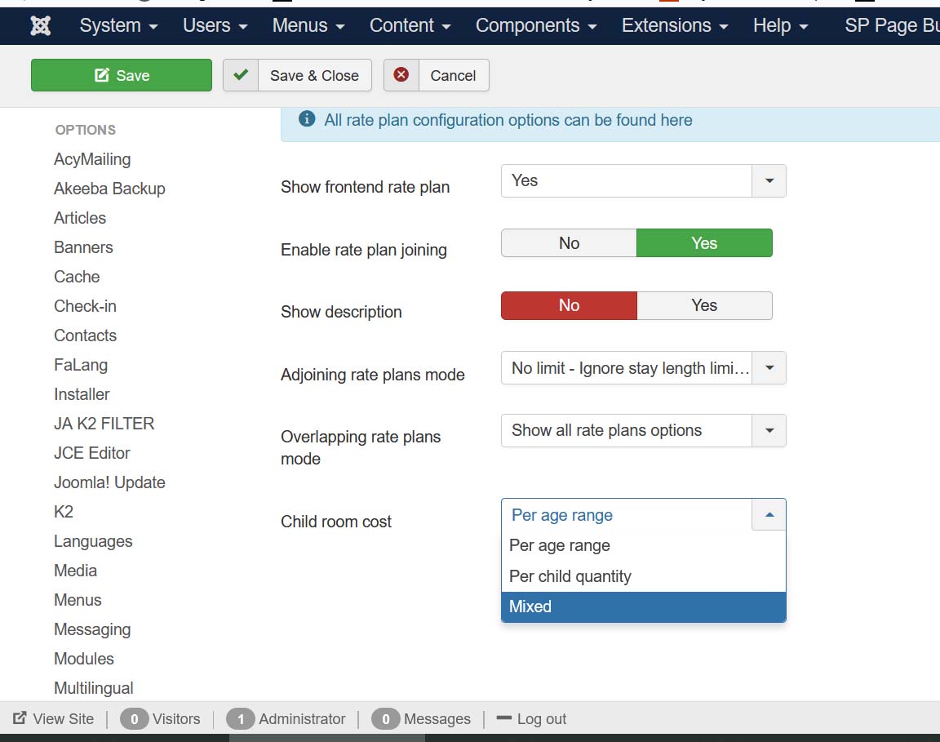Set Show description to Yes

703,305
